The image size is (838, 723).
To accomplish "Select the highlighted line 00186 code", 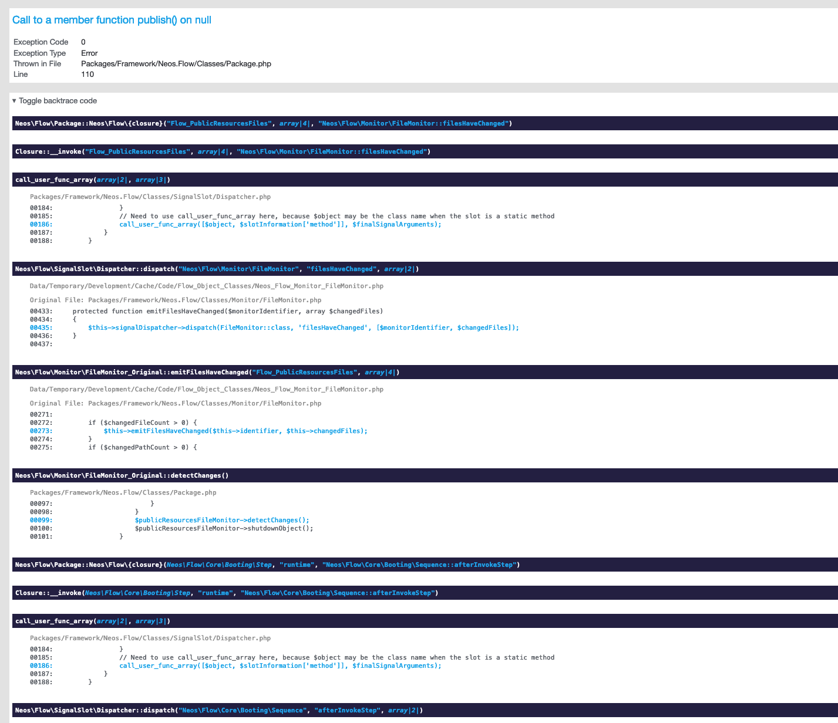I will [x=282, y=224].
